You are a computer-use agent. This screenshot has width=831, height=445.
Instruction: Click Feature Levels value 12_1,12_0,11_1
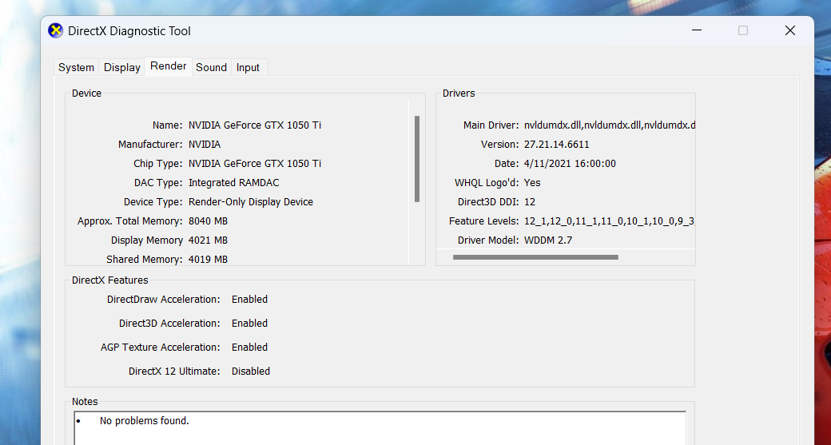tap(610, 221)
